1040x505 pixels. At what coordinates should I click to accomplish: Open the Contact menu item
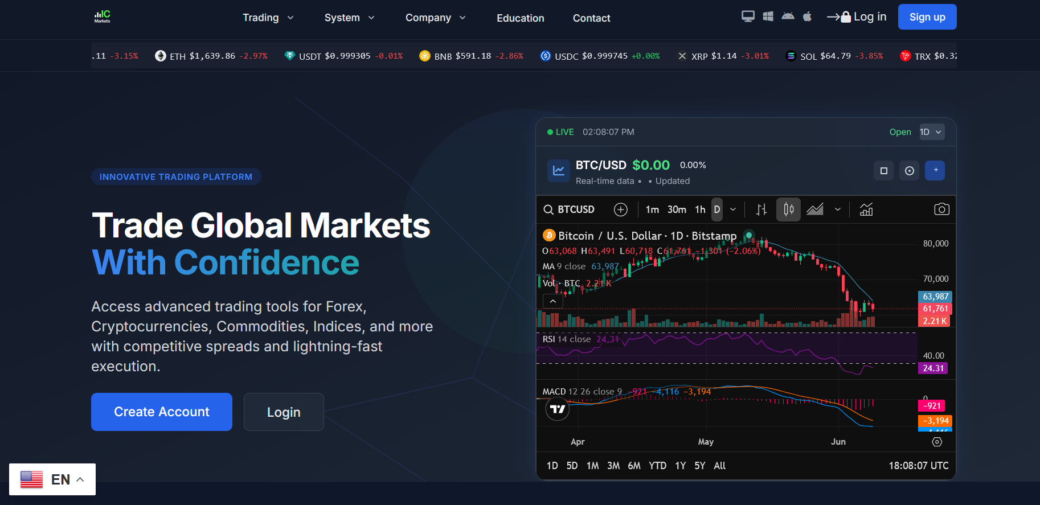tap(592, 18)
